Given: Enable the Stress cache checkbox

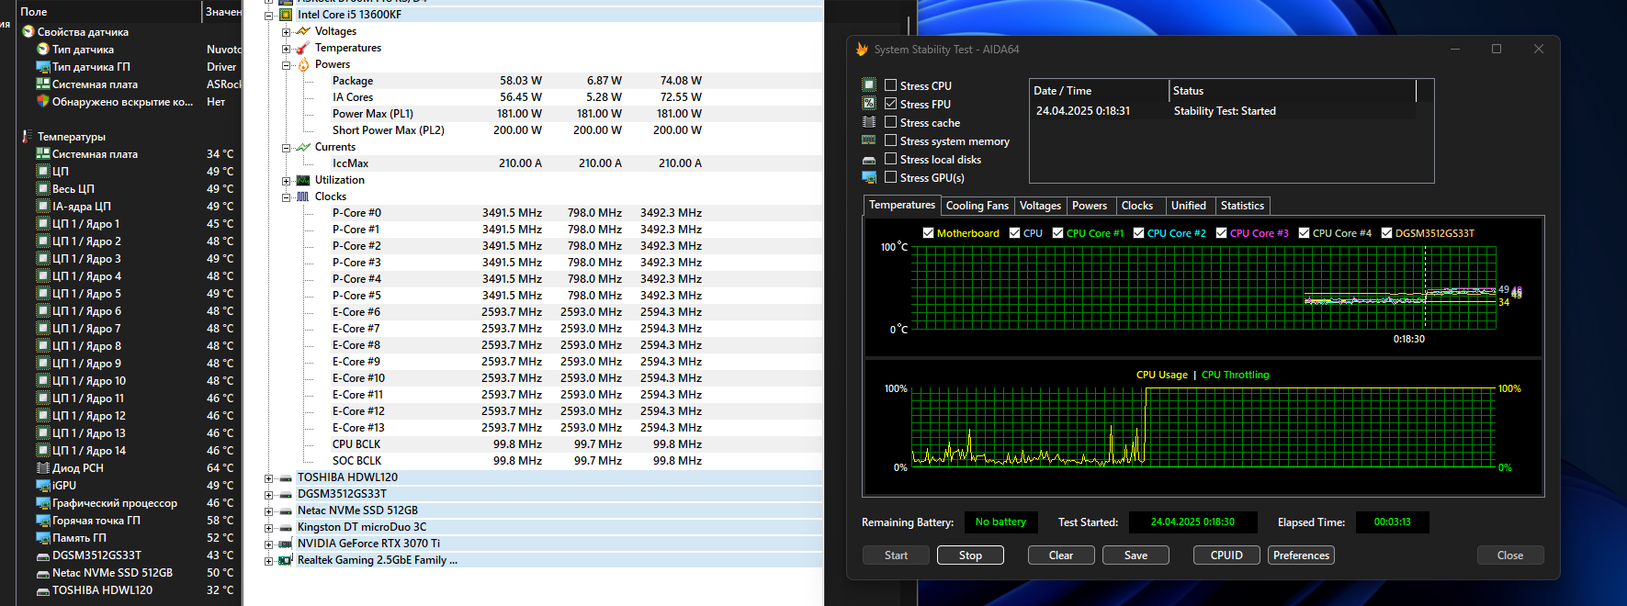Looking at the screenshot, I should tap(890, 122).
